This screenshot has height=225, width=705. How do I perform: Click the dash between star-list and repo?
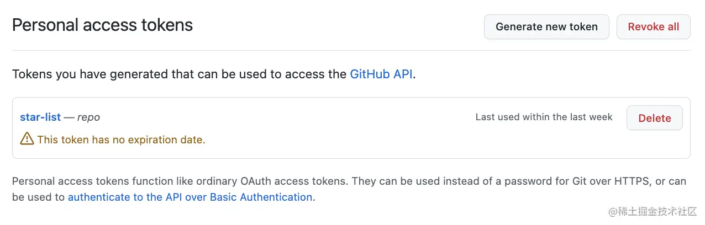click(x=69, y=117)
